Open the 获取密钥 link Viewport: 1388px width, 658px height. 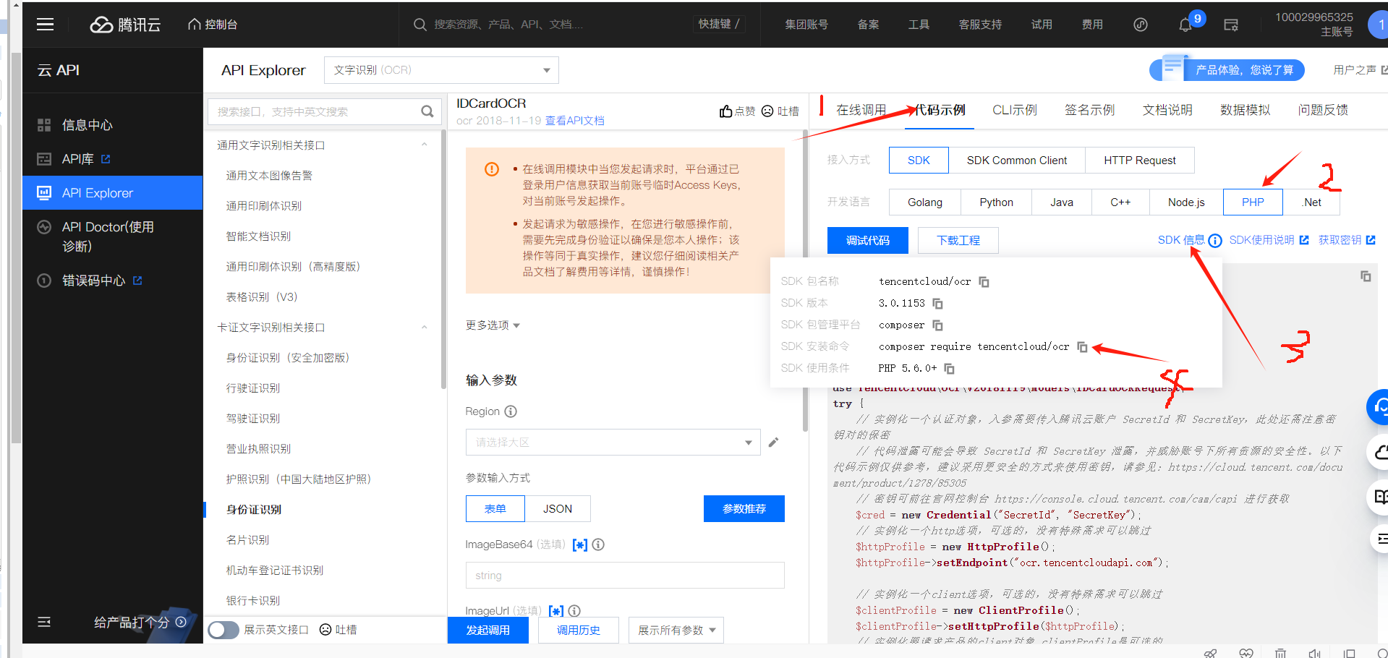click(x=1347, y=240)
